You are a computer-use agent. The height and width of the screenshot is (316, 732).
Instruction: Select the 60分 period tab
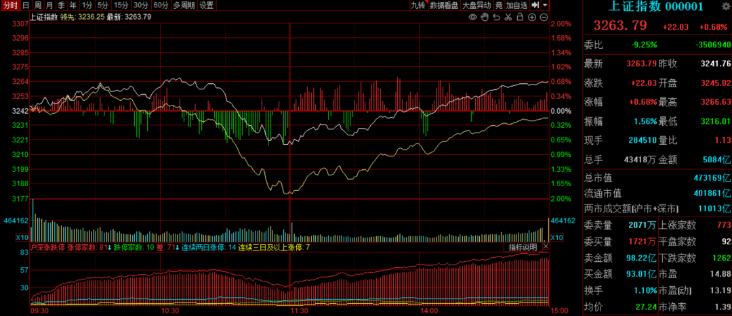pyautogui.click(x=161, y=5)
